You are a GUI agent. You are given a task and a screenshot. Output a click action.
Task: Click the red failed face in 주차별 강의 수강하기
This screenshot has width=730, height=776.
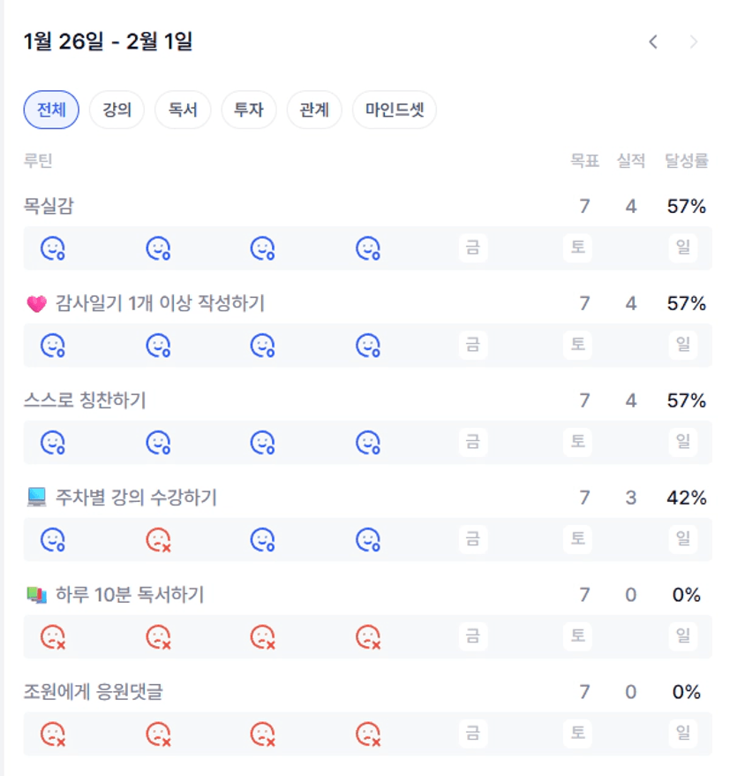158,539
